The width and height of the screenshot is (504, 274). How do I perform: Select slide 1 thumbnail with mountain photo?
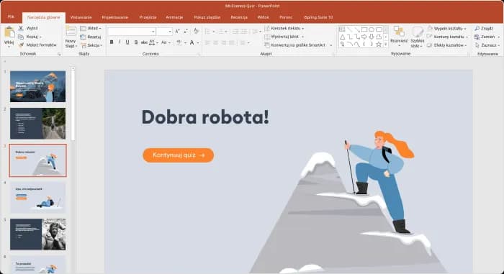37,87
